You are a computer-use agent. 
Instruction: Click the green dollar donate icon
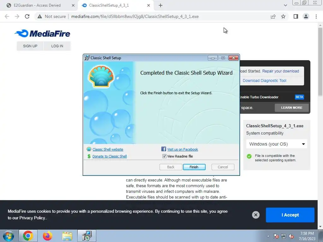89,156
